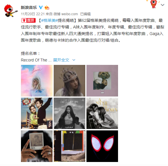View the Spider-Verse mask eyes image
This screenshot has height=166, width=168.
[102, 146]
